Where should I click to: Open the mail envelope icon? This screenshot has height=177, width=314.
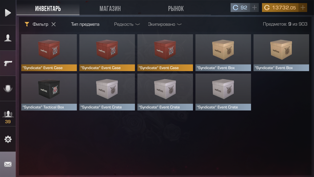click(x=8, y=164)
